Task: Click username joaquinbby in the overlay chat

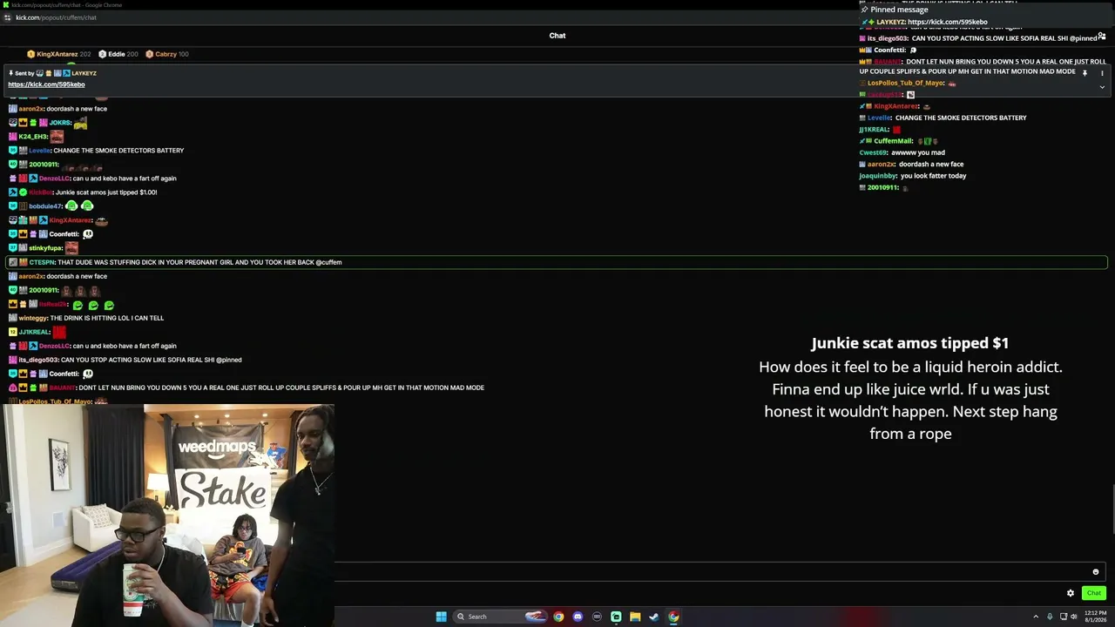Action: [877, 176]
